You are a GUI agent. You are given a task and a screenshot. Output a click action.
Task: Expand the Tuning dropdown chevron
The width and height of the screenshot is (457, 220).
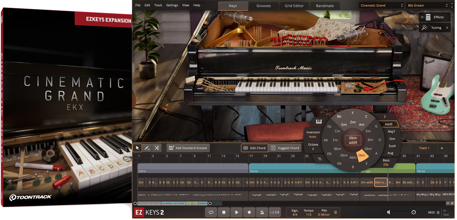point(447,28)
